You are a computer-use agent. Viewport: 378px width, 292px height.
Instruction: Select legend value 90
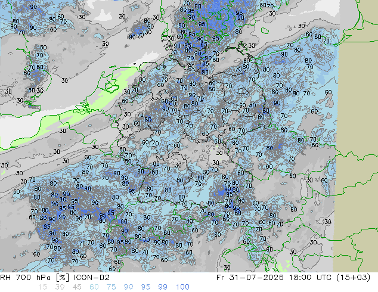(x=129, y=287)
